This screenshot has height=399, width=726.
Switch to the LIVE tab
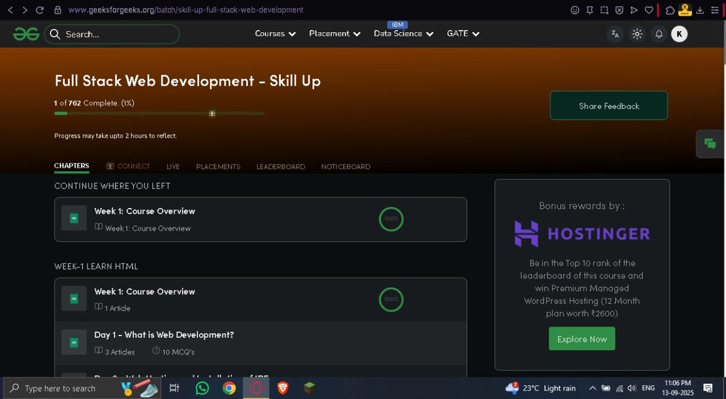click(x=173, y=166)
